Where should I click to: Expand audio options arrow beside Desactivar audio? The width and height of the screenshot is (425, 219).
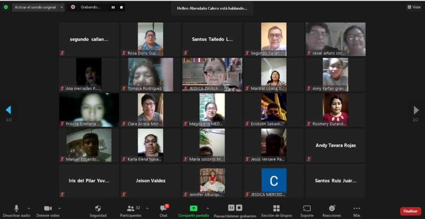click(x=29, y=208)
